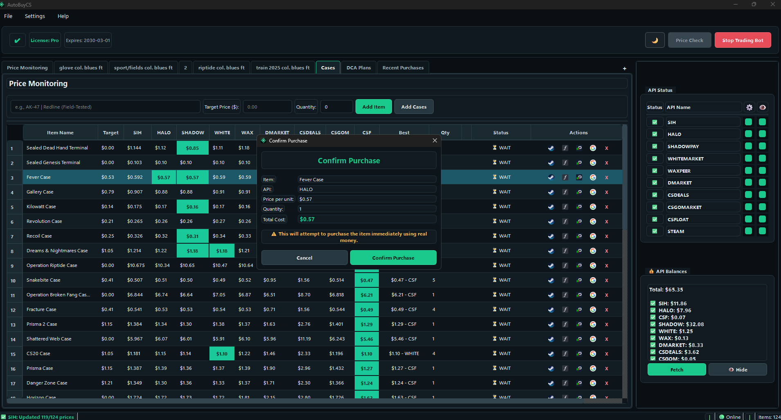
Task: Add a new tab with plus icon
Action: click(625, 69)
